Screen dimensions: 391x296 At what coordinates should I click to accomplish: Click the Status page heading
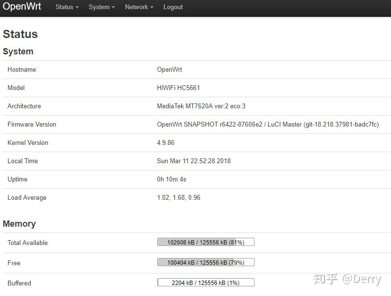coord(20,34)
